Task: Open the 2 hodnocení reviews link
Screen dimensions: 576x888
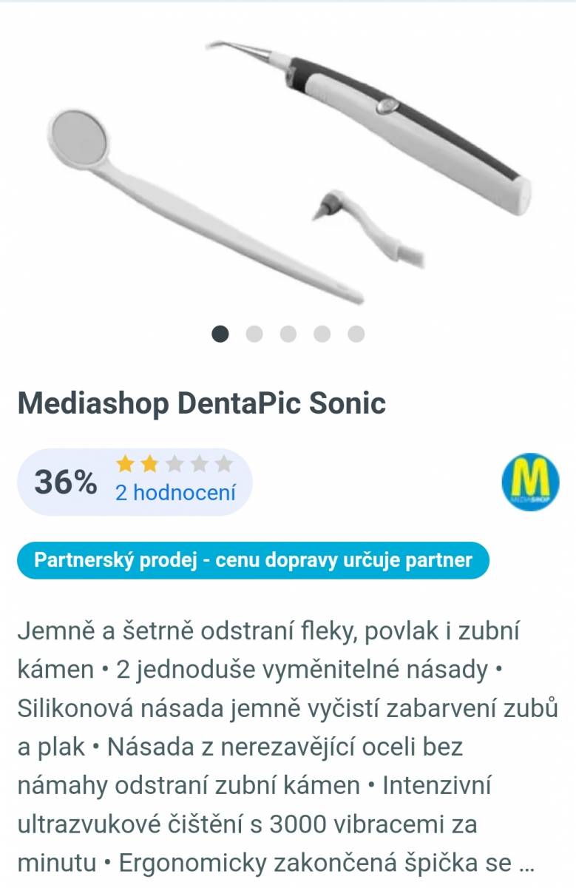Action: 175,493
